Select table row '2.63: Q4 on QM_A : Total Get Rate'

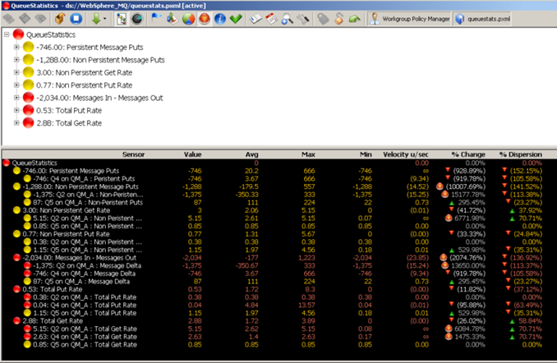pyautogui.click(x=278, y=337)
